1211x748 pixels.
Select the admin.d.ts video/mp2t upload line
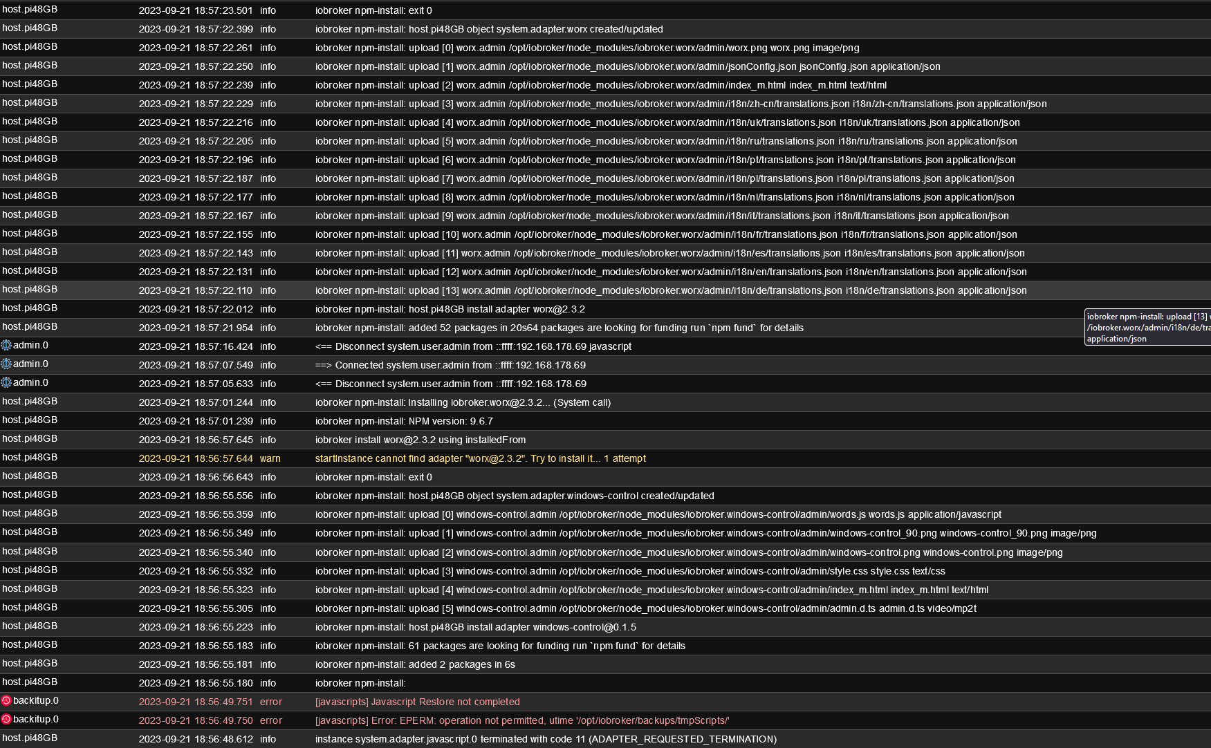click(x=645, y=608)
